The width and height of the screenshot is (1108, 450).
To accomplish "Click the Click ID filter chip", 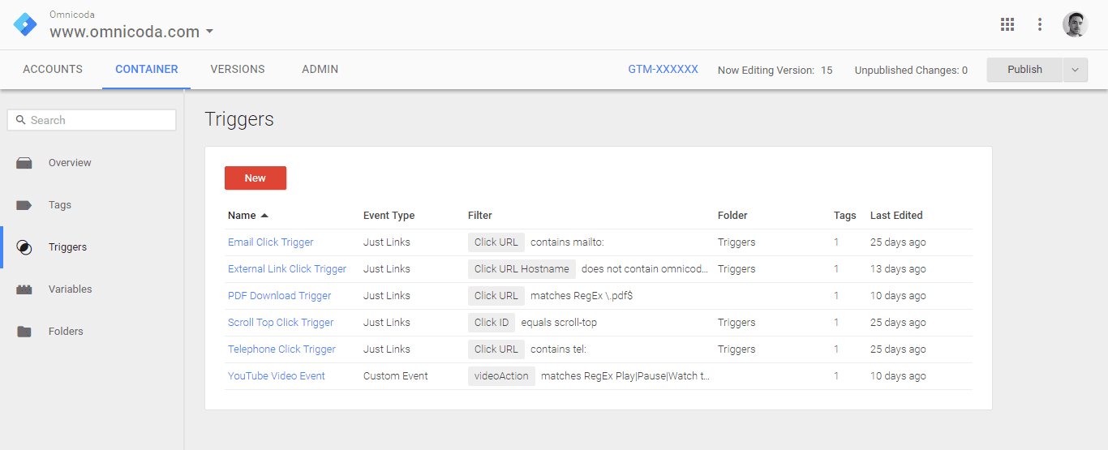I will [492, 323].
